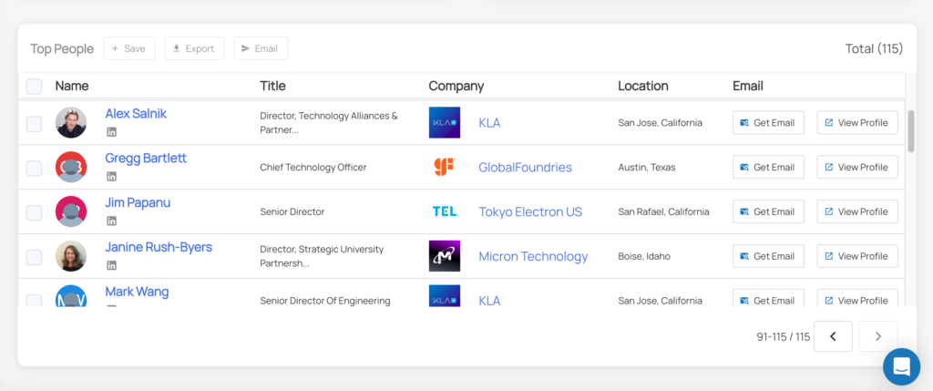The image size is (933, 391).
Task: Click the table's vertical scrollbar thumb
Action: (x=911, y=130)
